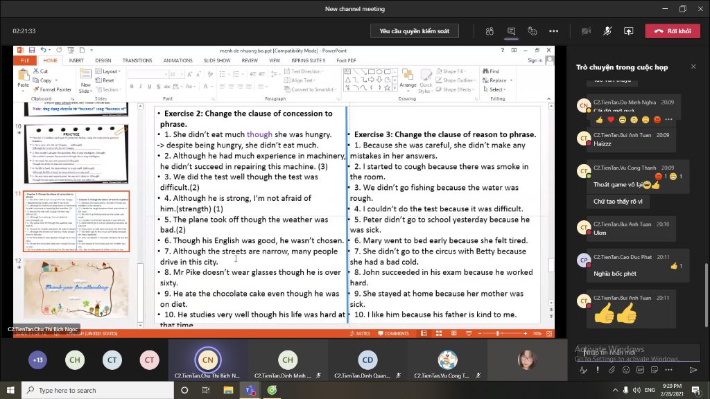Click Reset in Slides group
The width and height of the screenshot is (710, 399).
click(105, 80)
